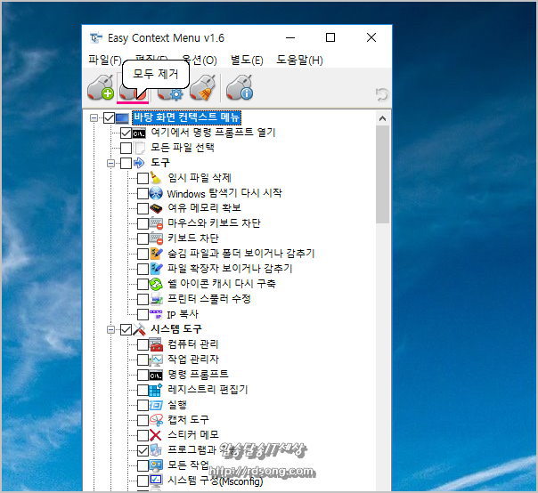Select the IP 복사 tree entry
The height and width of the screenshot is (493, 538).
point(183,314)
